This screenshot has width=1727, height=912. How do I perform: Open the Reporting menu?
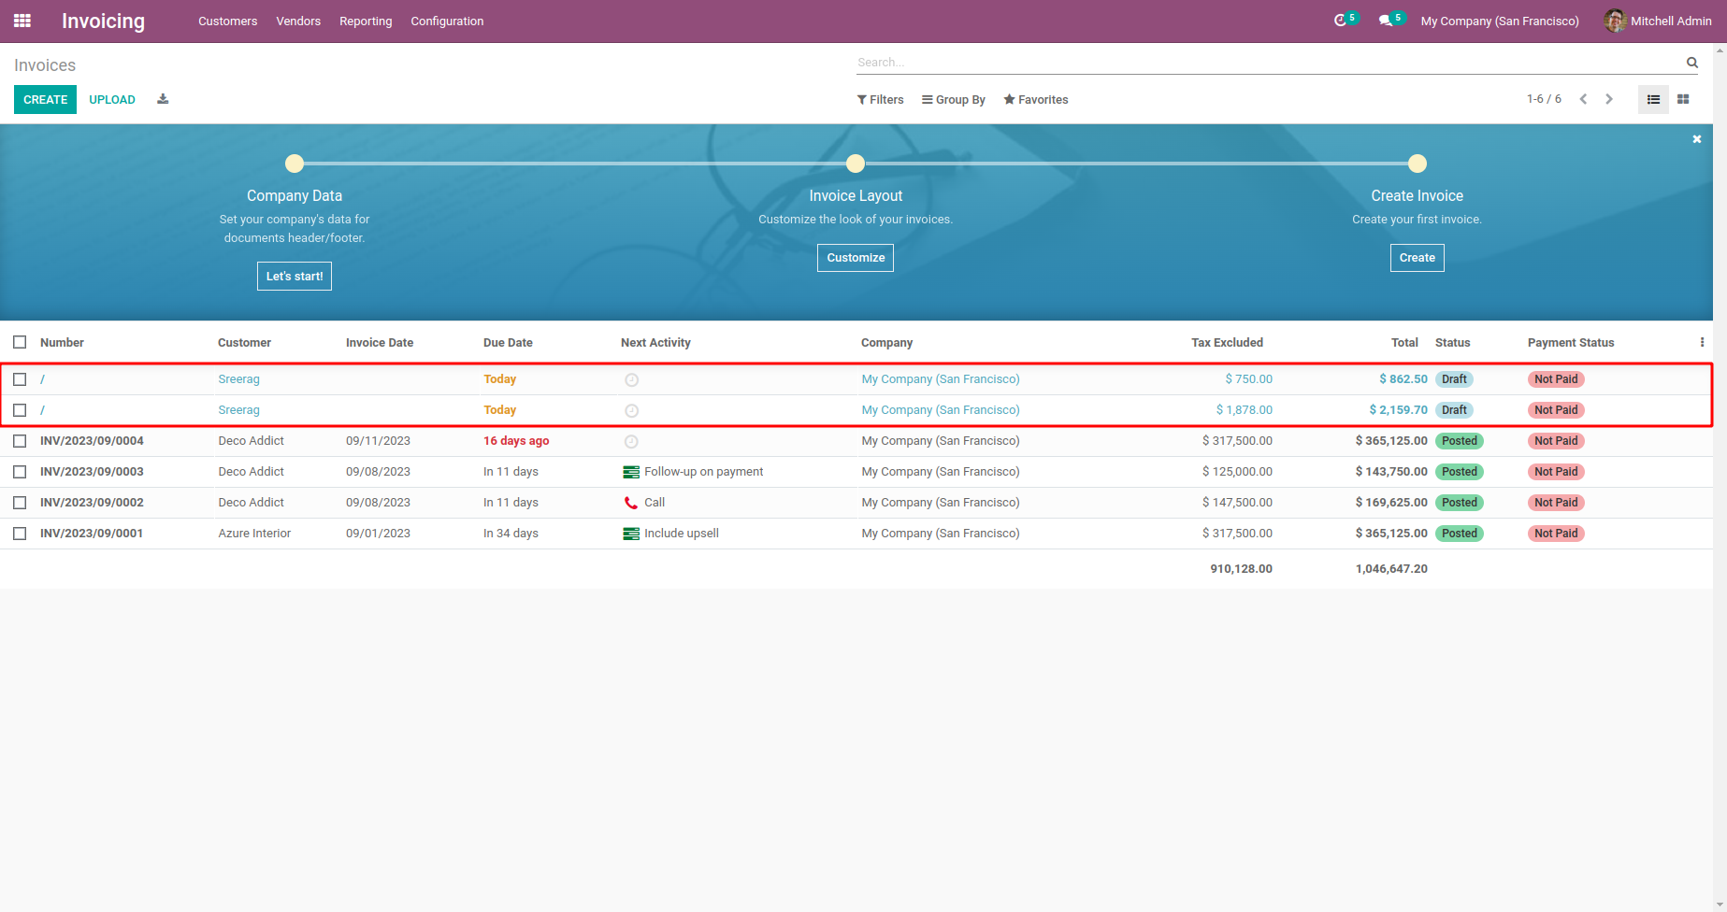(x=366, y=21)
